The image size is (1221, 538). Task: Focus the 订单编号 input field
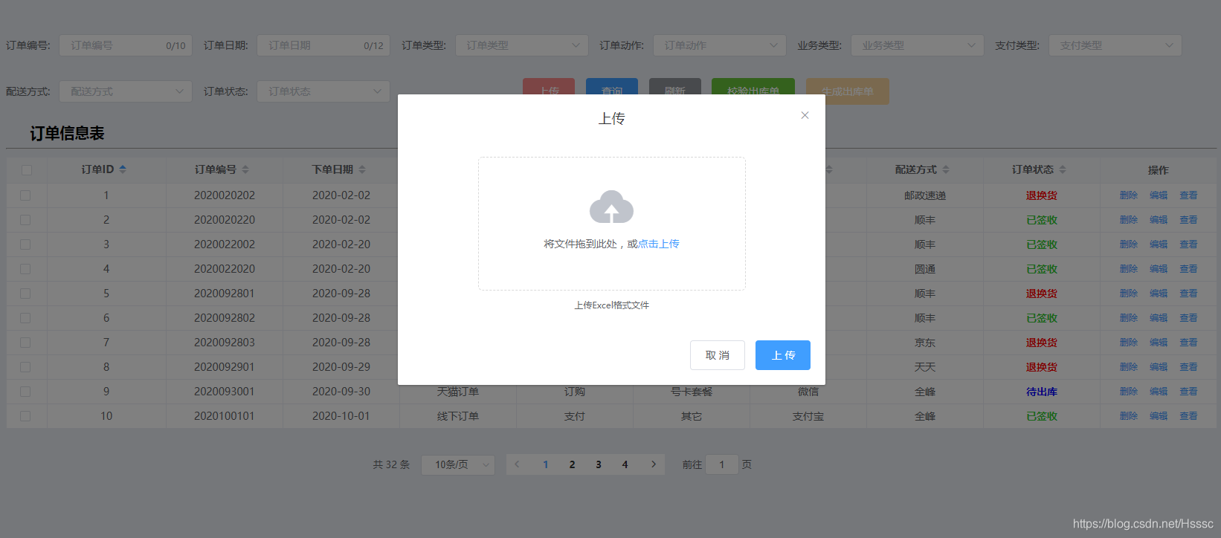pyautogui.click(x=126, y=45)
